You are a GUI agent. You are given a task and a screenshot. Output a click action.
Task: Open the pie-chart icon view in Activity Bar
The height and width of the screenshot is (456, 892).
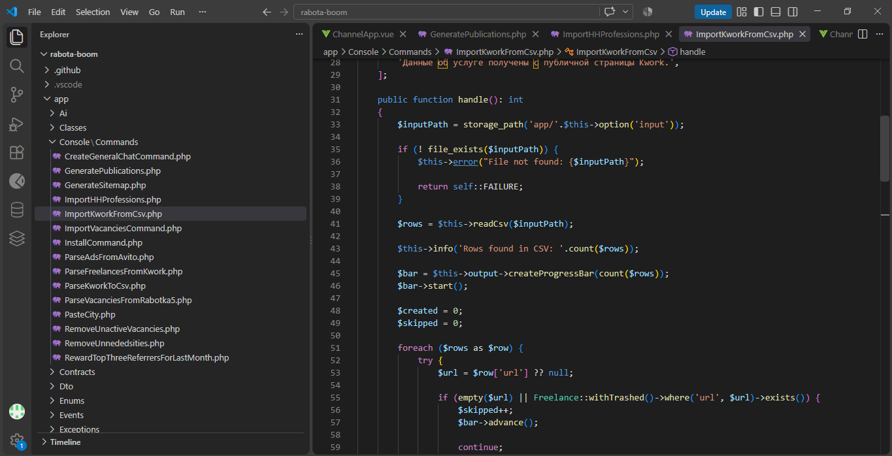point(17,181)
